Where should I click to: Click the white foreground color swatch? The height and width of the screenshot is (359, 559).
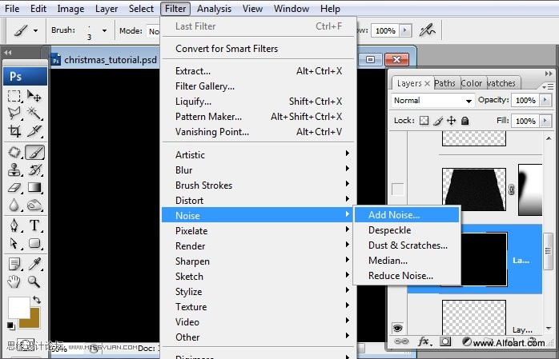tap(18, 308)
